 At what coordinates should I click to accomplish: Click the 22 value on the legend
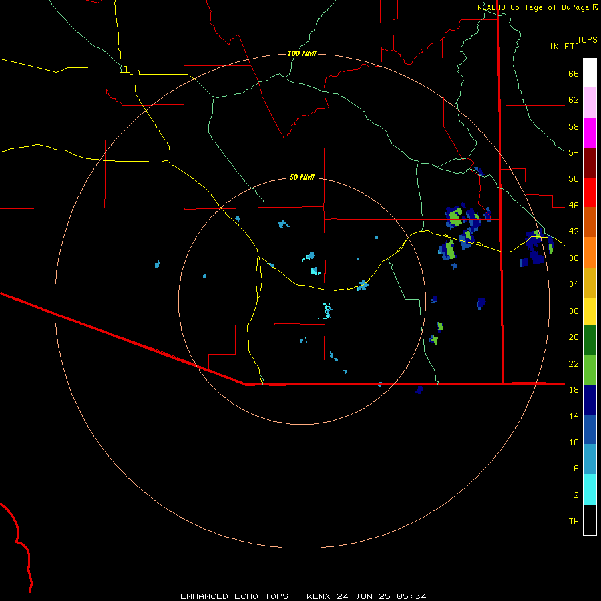coord(574,363)
